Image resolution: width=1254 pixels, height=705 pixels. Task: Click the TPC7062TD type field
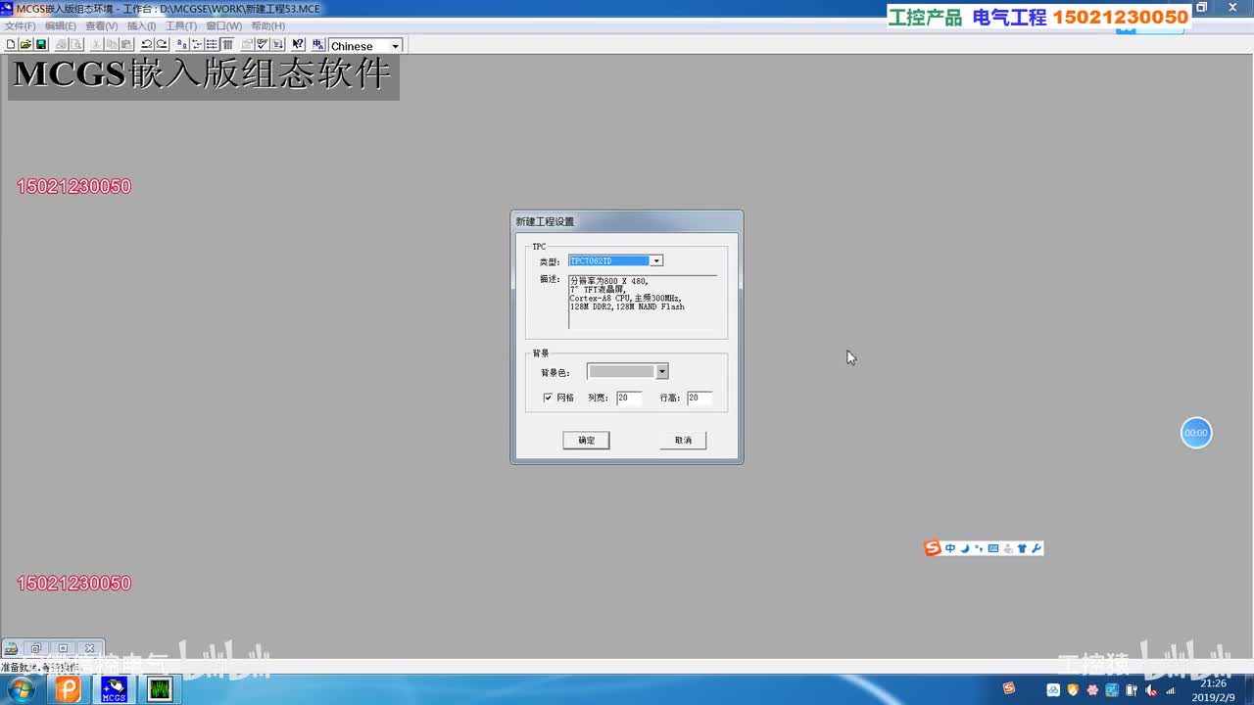pyautogui.click(x=609, y=260)
